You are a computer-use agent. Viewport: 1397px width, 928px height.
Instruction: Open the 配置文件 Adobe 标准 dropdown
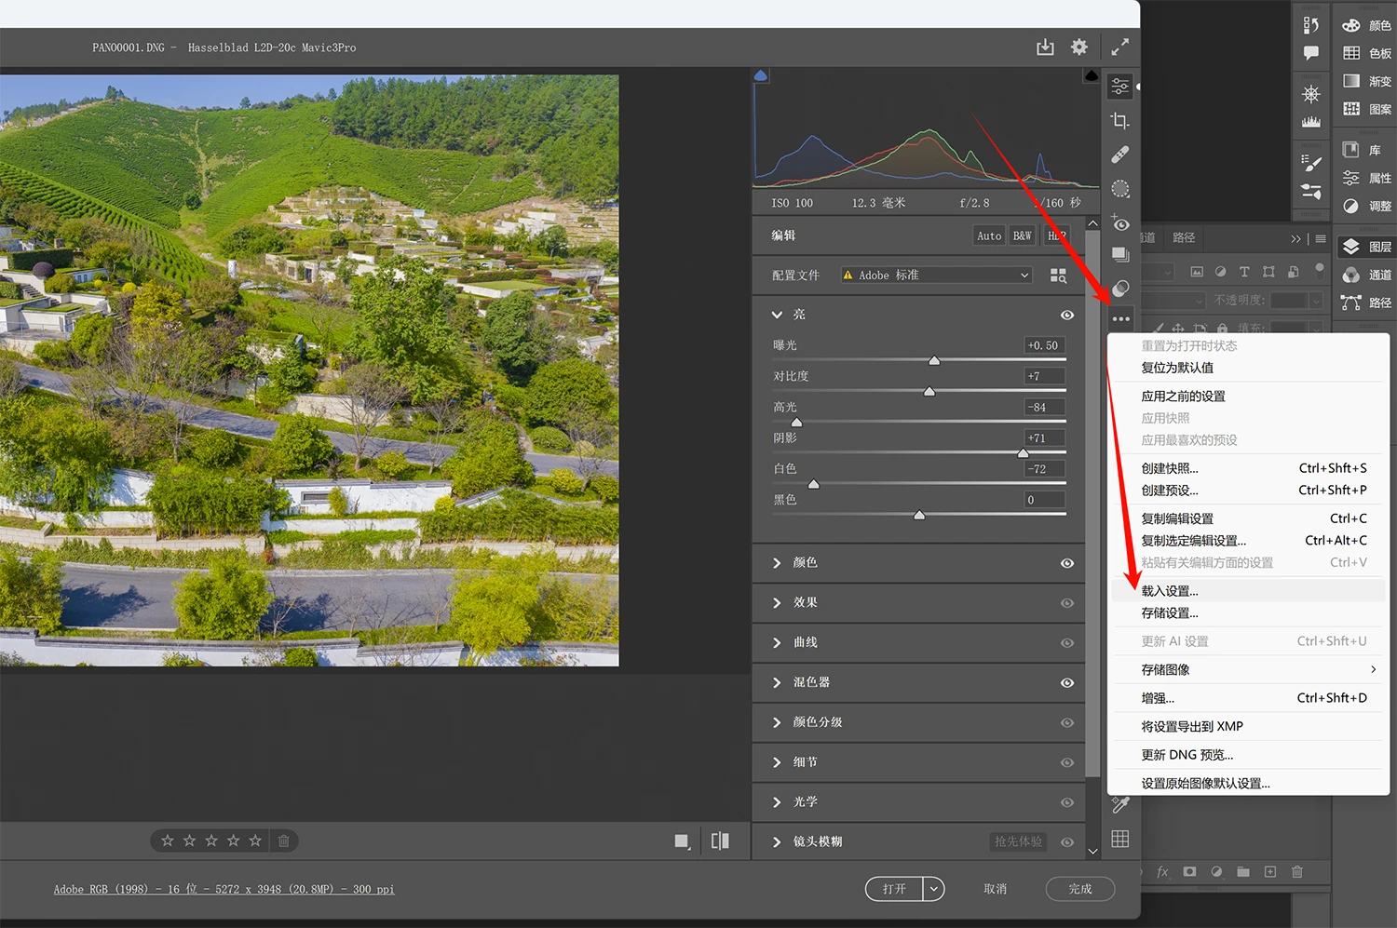(936, 276)
